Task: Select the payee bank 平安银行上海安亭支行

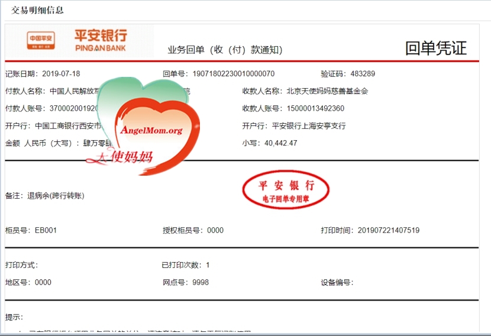Action: 309,126
